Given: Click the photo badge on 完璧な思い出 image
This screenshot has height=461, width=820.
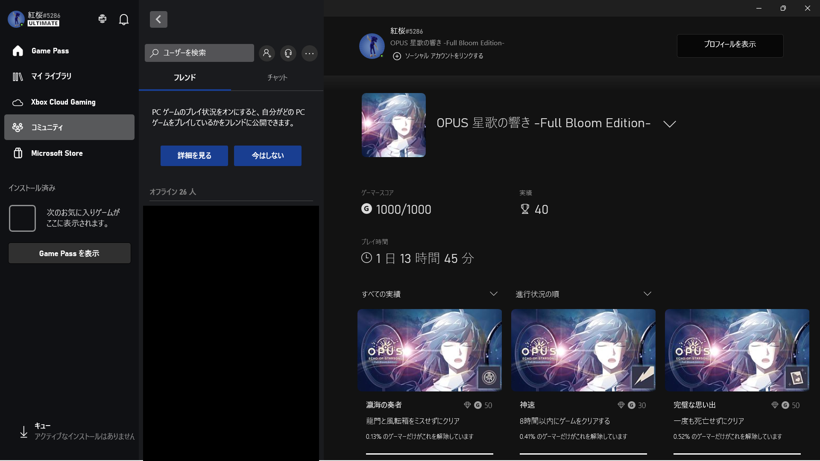Looking at the screenshot, I should click(797, 377).
